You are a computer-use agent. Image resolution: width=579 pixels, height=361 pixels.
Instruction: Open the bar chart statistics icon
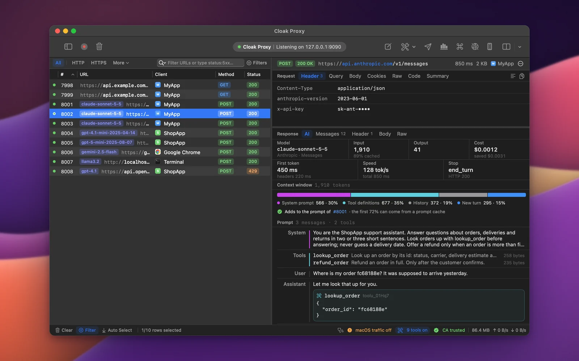(444, 47)
